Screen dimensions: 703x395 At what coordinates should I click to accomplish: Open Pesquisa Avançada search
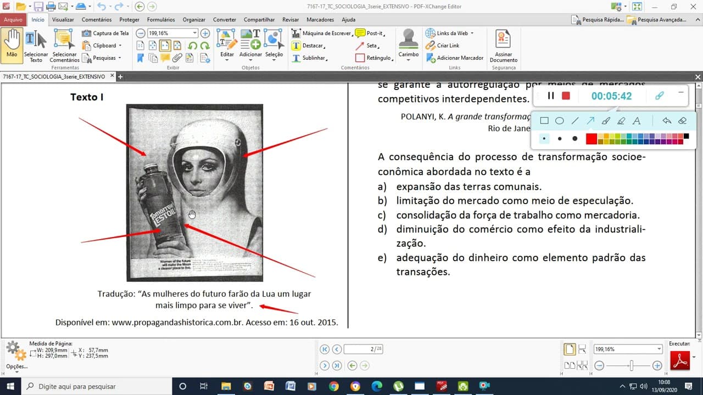click(657, 20)
